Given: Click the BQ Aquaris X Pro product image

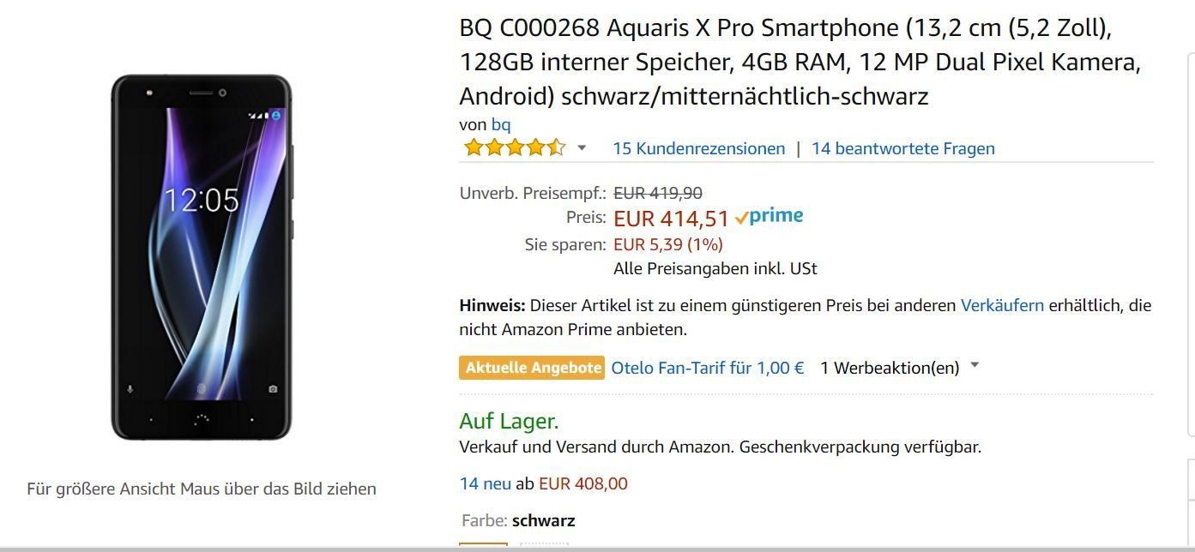Looking at the screenshot, I should tap(202, 257).
